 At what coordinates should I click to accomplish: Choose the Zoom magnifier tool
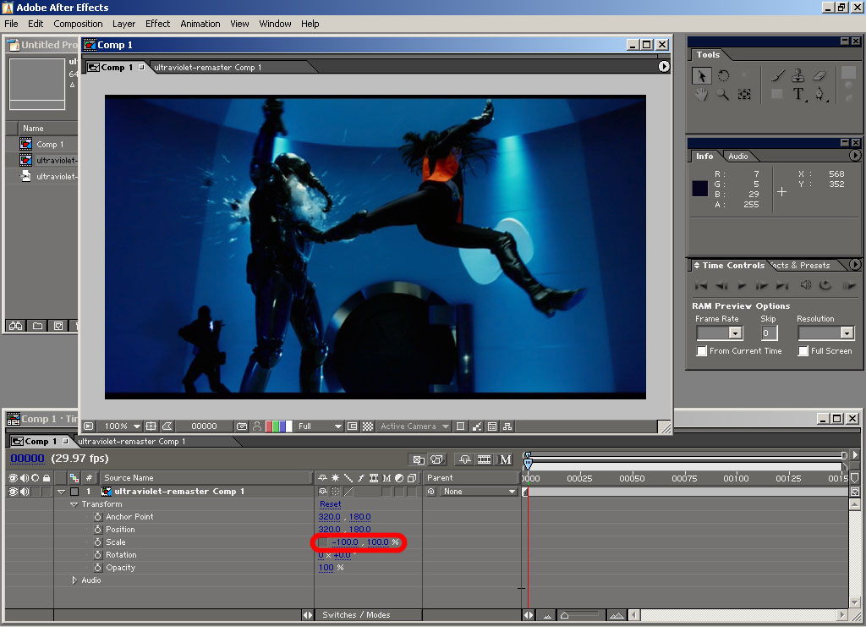pos(722,95)
